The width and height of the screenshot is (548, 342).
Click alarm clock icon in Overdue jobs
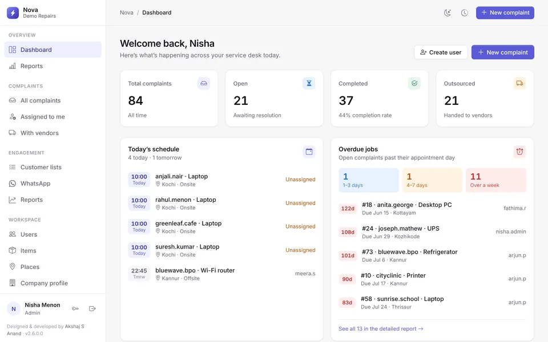[519, 152]
